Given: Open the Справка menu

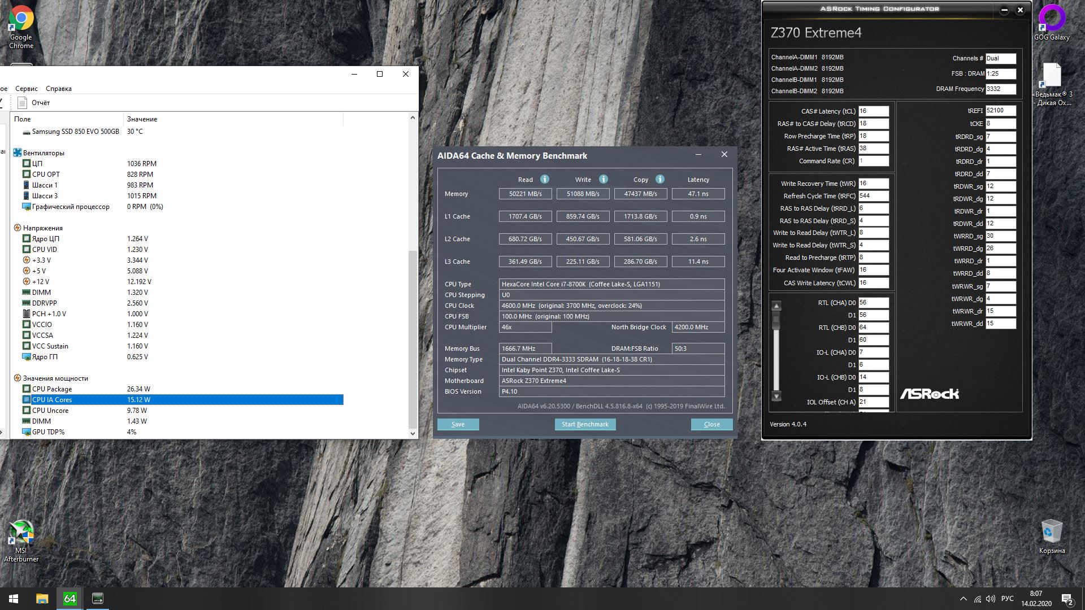Looking at the screenshot, I should click(x=59, y=89).
